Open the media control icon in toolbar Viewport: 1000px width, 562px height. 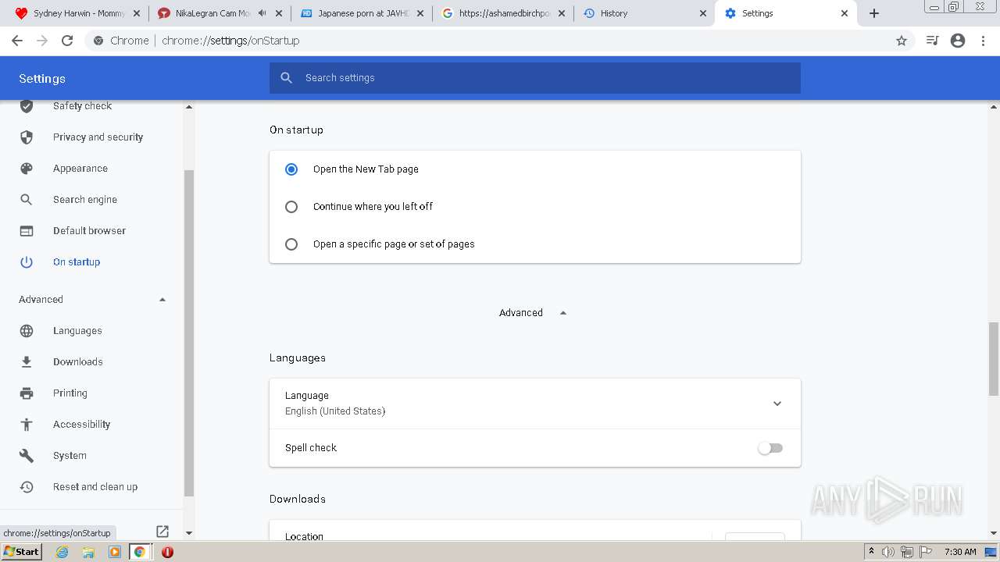tap(932, 41)
